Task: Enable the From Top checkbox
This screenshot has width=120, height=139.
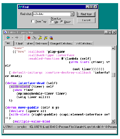Action: 33,21
